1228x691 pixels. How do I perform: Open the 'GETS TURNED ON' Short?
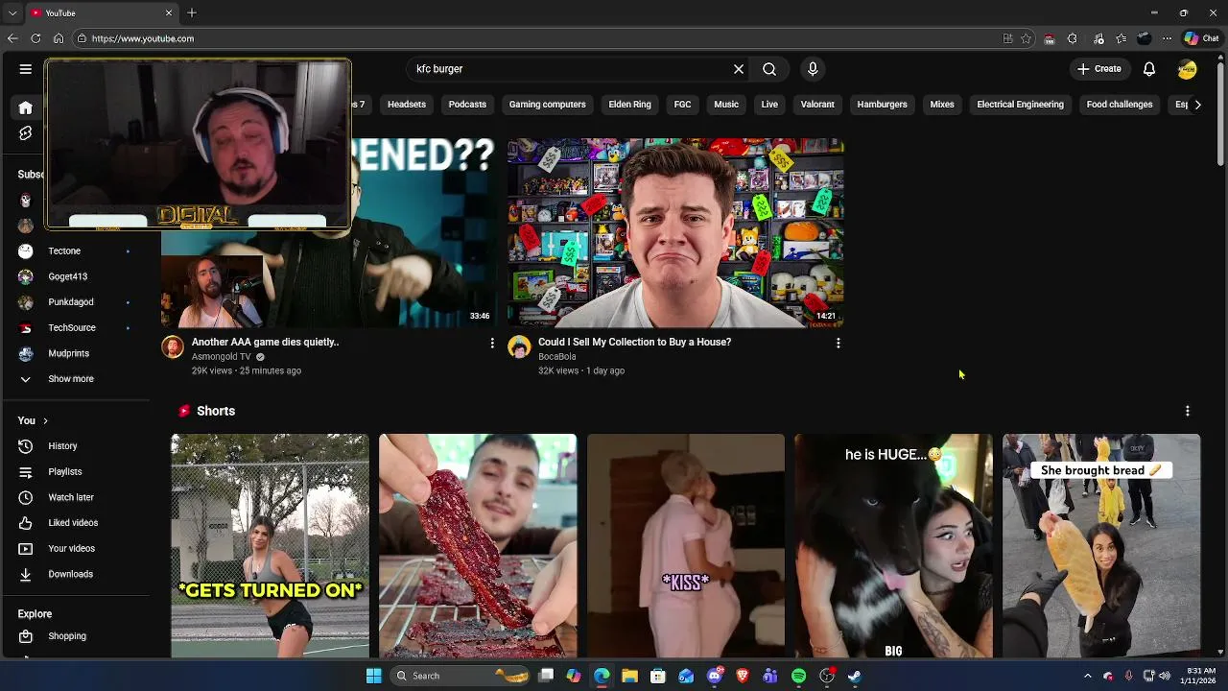click(x=270, y=545)
